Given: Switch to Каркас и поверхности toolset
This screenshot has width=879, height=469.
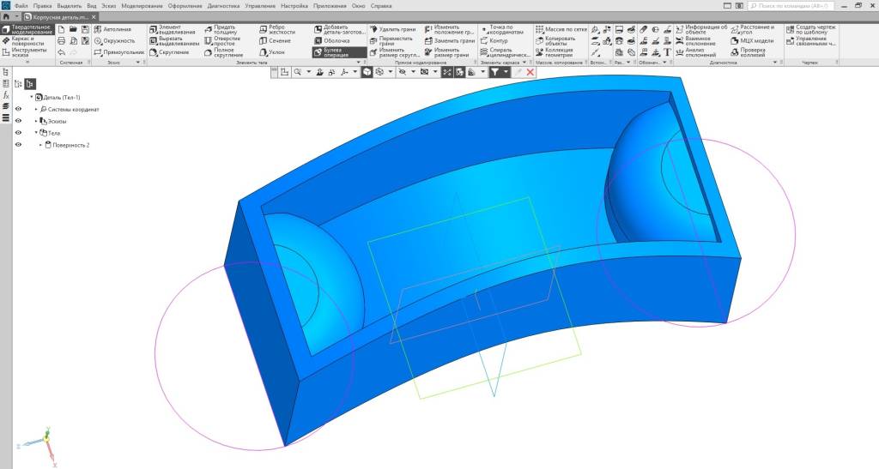Looking at the screenshot, I should point(27,41).
